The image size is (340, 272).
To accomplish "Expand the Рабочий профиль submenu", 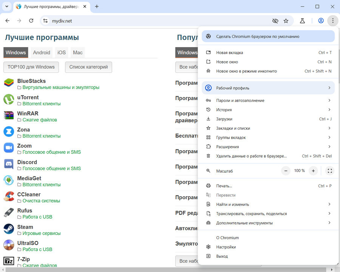I will coord(268,88).
